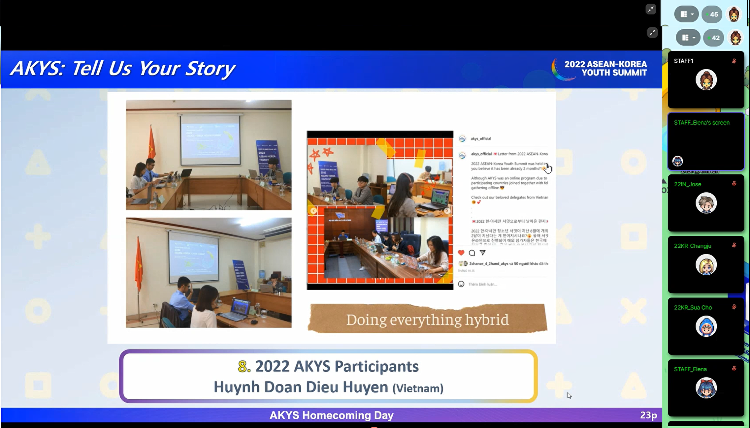
Task: Open the participant list showing 42 online
Action: click(713, 38)
